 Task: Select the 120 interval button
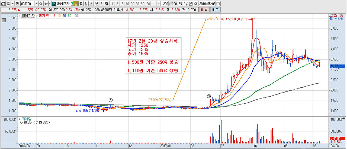(147, 4)
